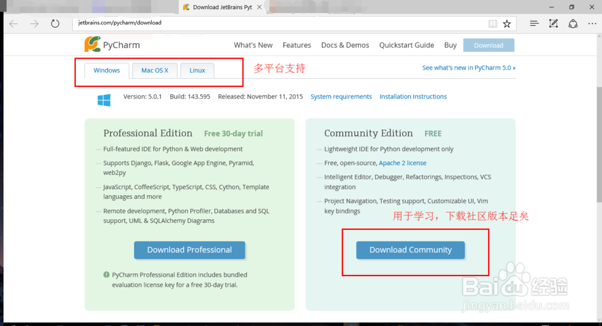602x326 pixels.
Task: Open the Buy menu item
Action: 450,45
